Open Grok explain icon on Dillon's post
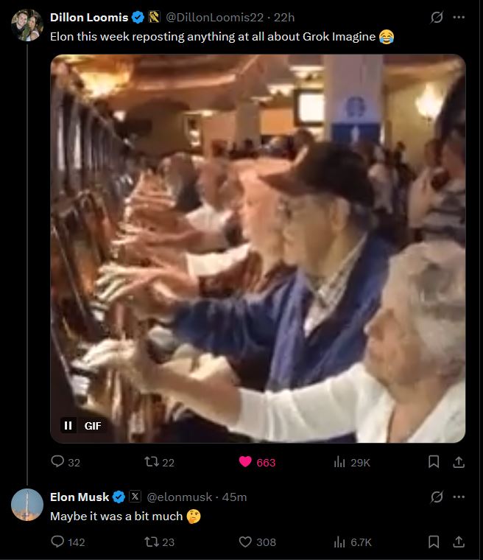483x560 pixels. click(x=437, y=17)
